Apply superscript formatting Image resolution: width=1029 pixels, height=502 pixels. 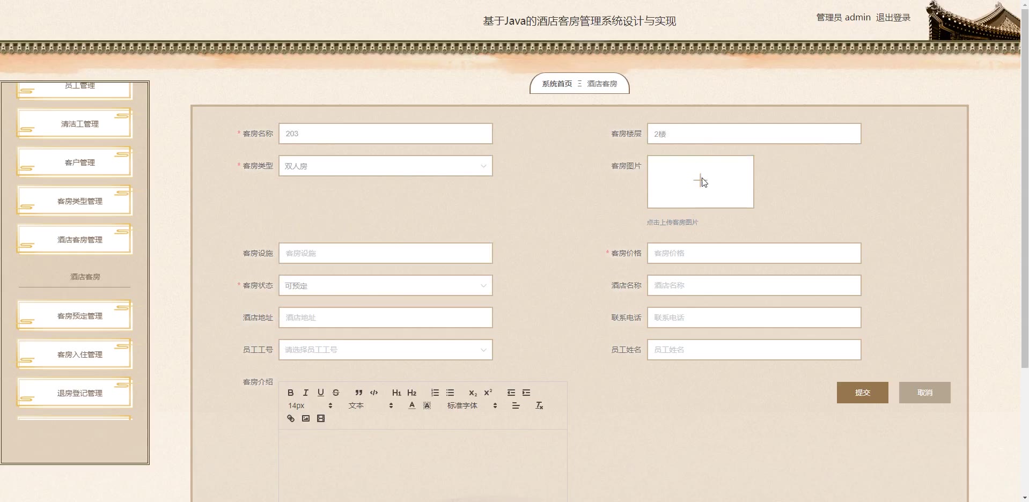488,393
